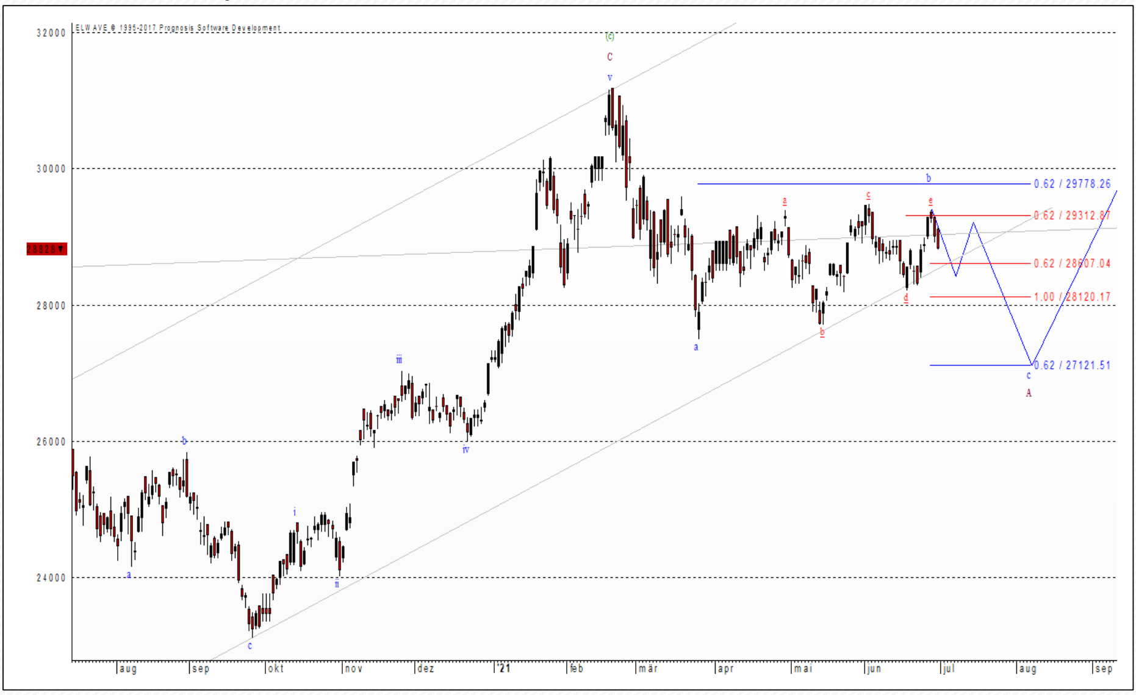Select the mai month label on time axis

tap(803, 669)
